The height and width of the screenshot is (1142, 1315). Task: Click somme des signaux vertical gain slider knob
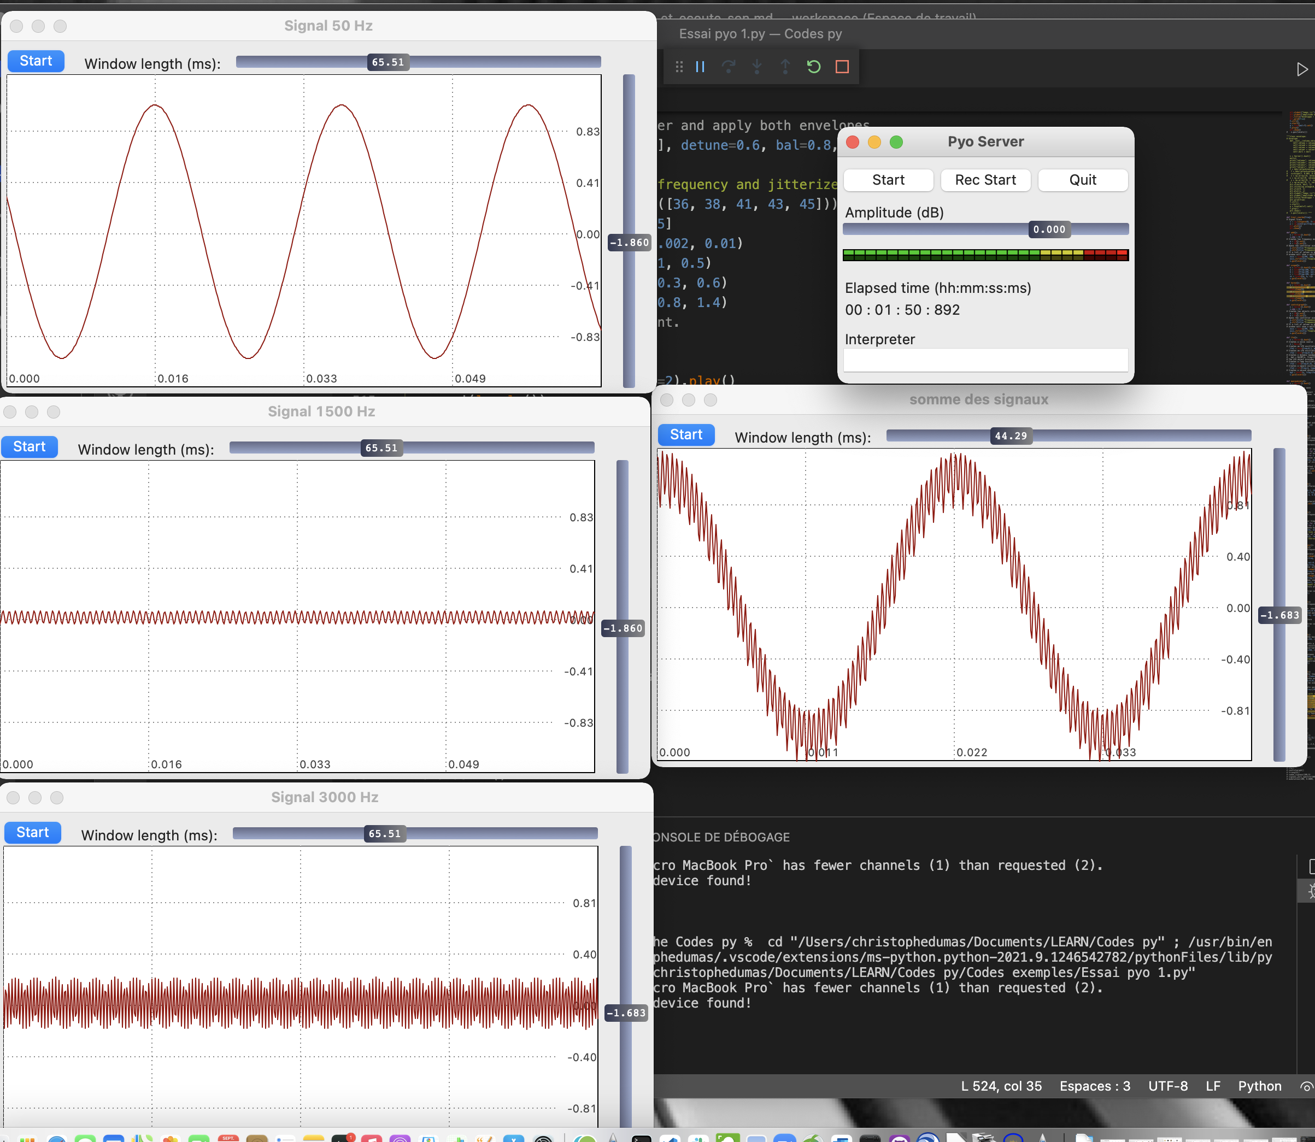1279,615
